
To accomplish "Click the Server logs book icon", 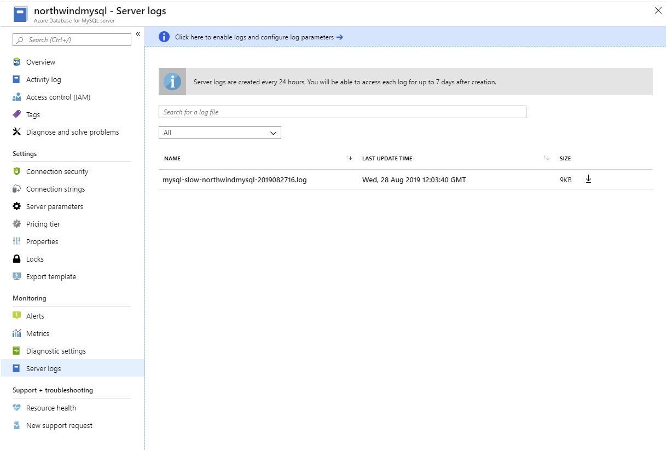I will 16,368.
